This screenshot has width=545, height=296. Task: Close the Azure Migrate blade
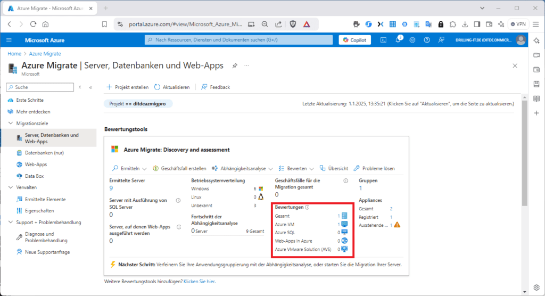(x=515, y=65)
